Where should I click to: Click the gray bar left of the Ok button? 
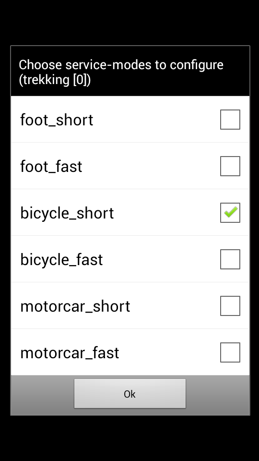pos(42,395)
